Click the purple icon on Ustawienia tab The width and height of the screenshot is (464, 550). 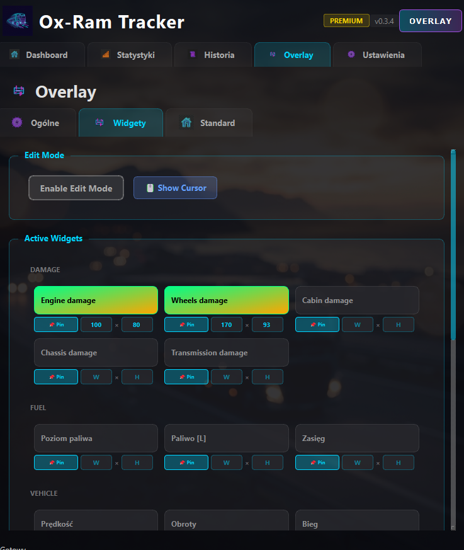pyautogui.click(x=351, y=55)
